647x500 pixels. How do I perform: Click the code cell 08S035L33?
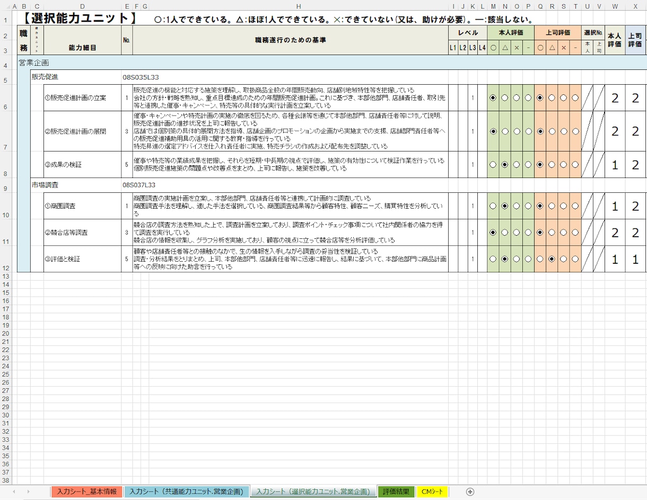[x=141, y=77]
